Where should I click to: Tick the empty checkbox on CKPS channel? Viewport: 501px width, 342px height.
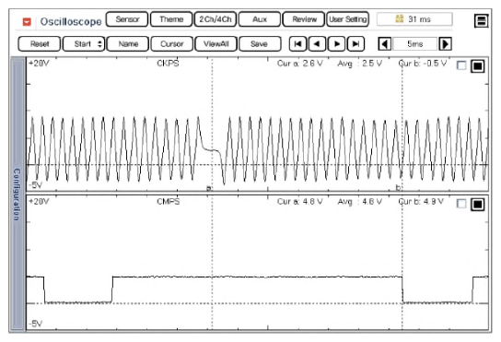tap(461, 65)
